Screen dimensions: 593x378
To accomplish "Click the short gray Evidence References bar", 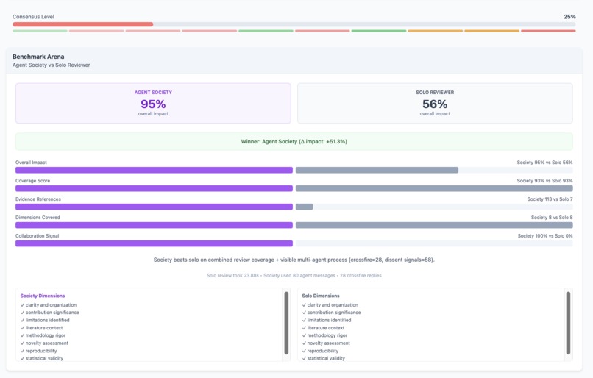I will click(304, 207).
